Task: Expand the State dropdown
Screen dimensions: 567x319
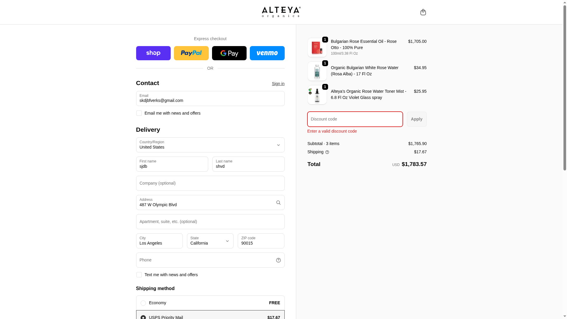Action: pyautogui.click(x=210, y=241)
